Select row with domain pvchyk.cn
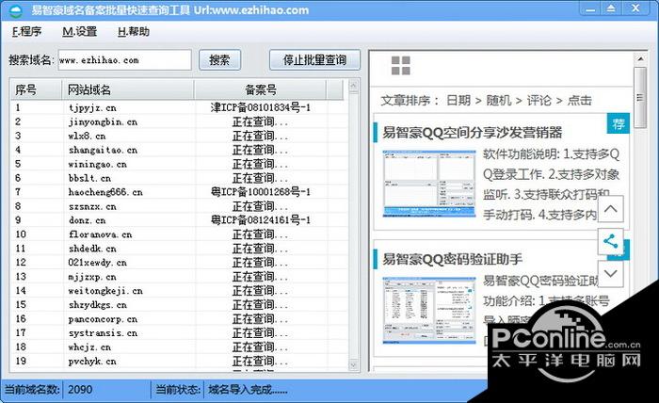Image resolution: width=659 pixels, height=403 pixels. click(x=179, y=361)
